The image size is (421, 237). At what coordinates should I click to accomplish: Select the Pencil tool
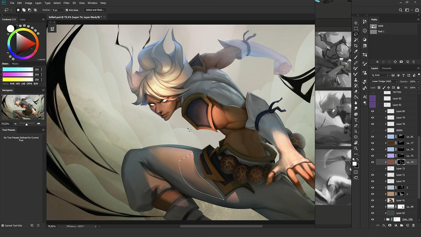pos(356,63)
